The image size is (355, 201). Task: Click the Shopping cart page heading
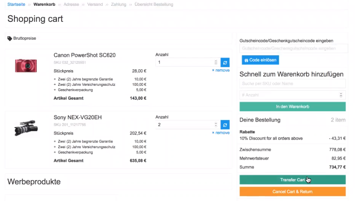(35, 19)
